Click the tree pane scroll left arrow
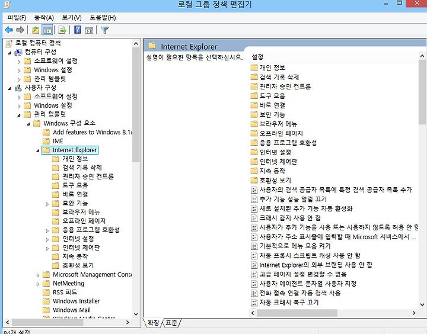Viewport: 427px width, 334px height. click(x=7, y=322)
